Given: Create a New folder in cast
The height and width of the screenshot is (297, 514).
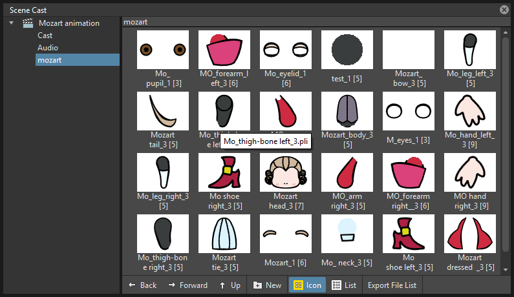Looking at the screenshot, I should pos(267,285).
